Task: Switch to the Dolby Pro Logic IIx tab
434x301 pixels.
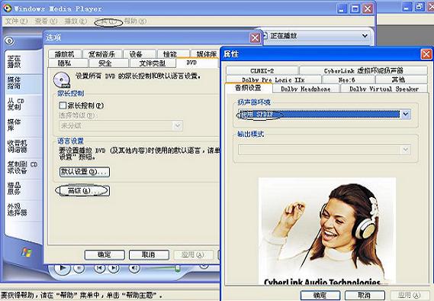Action: tap(274, 79)
